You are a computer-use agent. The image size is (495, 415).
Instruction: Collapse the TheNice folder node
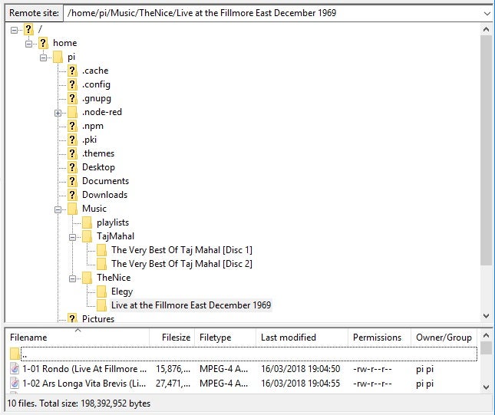tap(72, 278)
